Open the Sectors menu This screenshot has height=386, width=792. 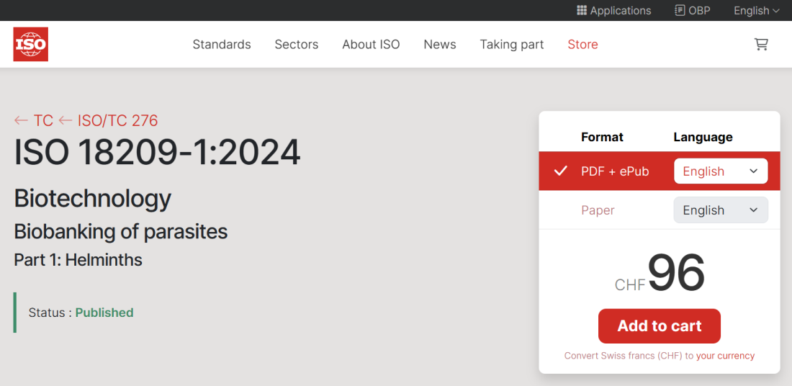pos(297,45)
